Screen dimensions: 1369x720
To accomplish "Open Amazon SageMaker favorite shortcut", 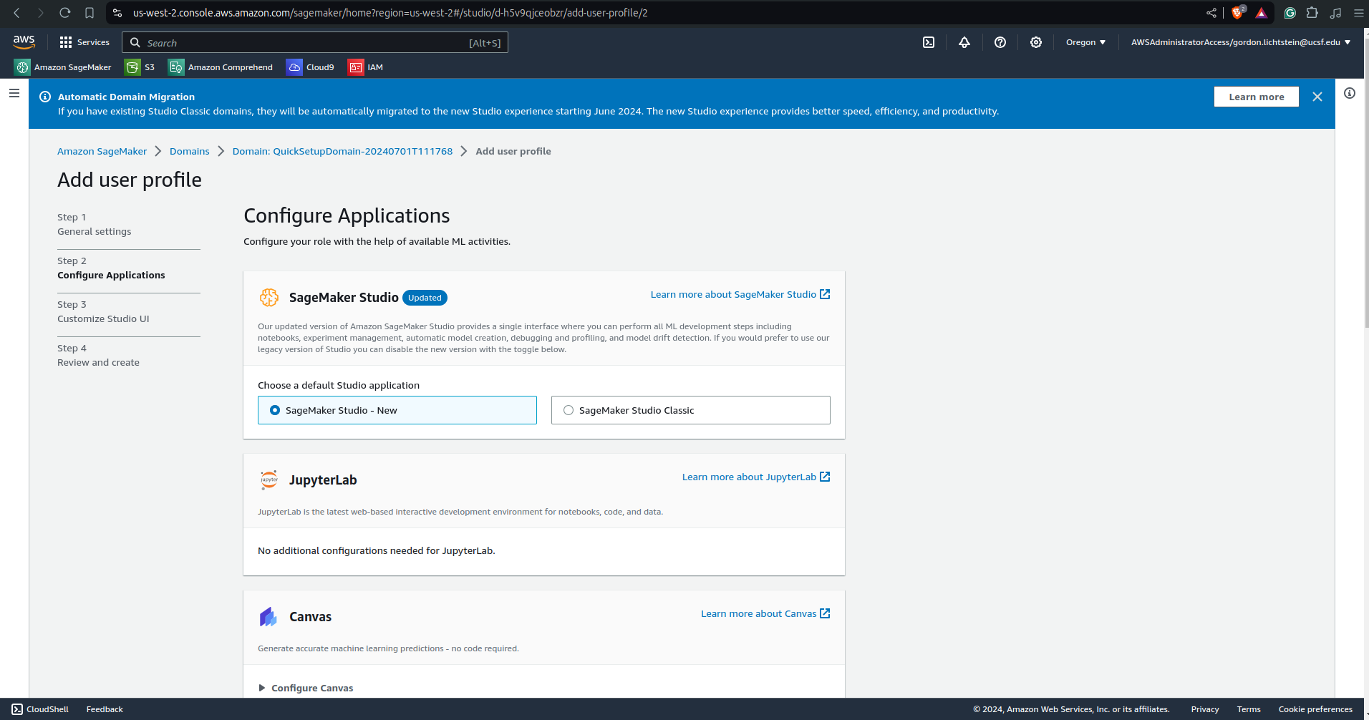I will (x=63, y=67).
